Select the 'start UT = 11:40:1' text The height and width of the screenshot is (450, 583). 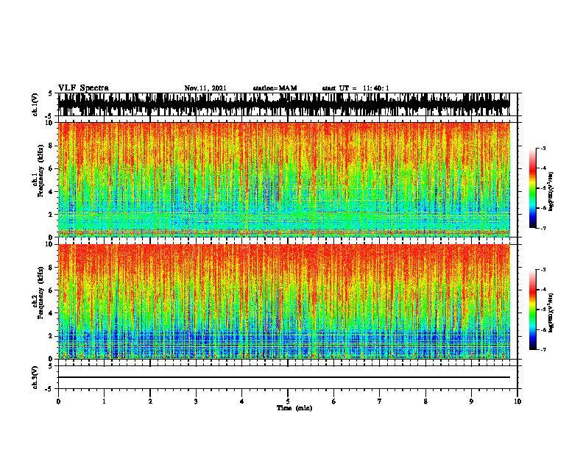click(356, 88)
